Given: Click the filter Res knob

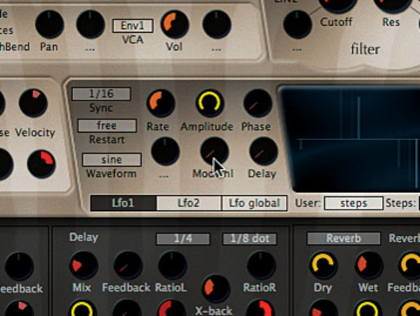Looking at the screenshot, I should coord(392,3).
